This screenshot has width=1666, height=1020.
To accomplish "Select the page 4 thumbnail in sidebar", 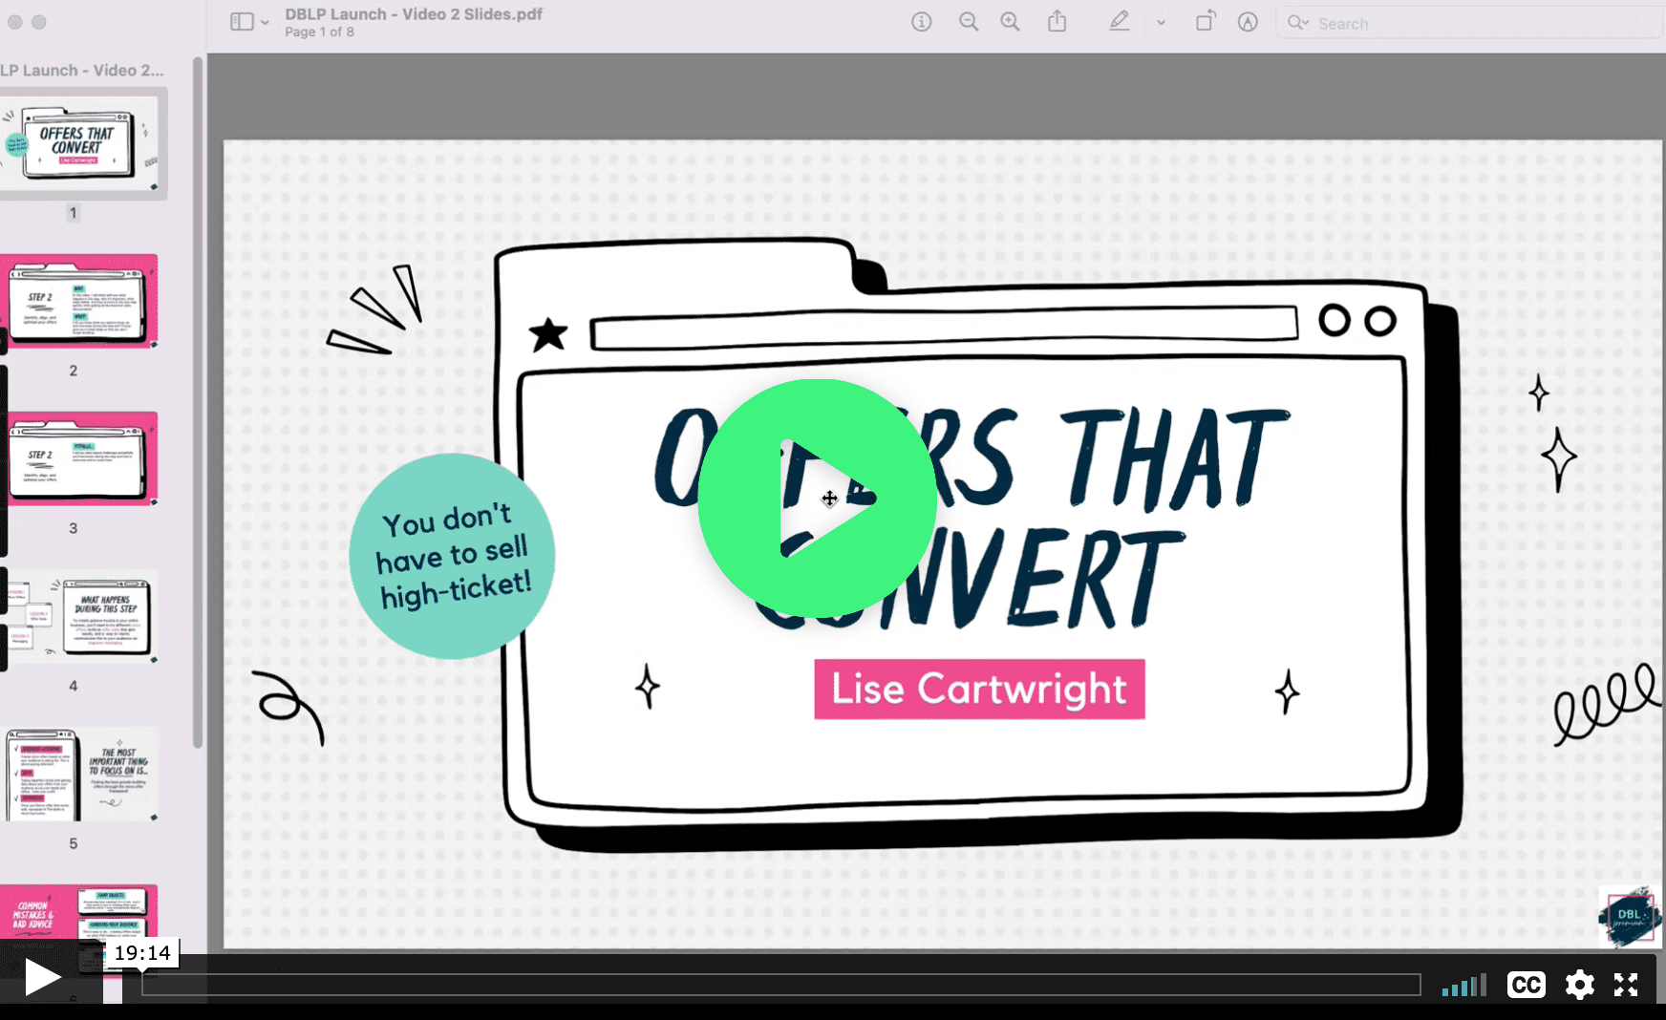I will (x=81, y=617).
